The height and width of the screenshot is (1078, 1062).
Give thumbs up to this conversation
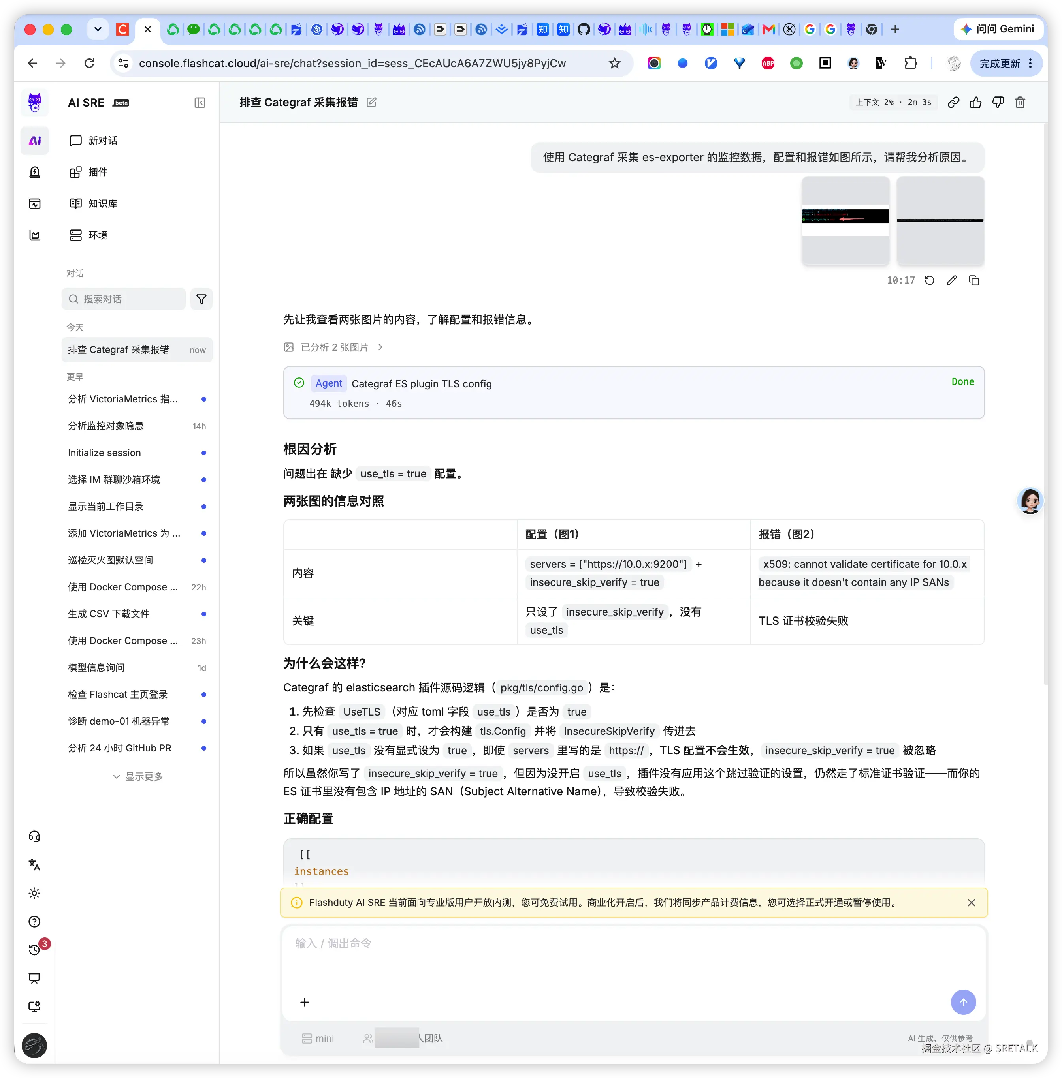point(975,103)
